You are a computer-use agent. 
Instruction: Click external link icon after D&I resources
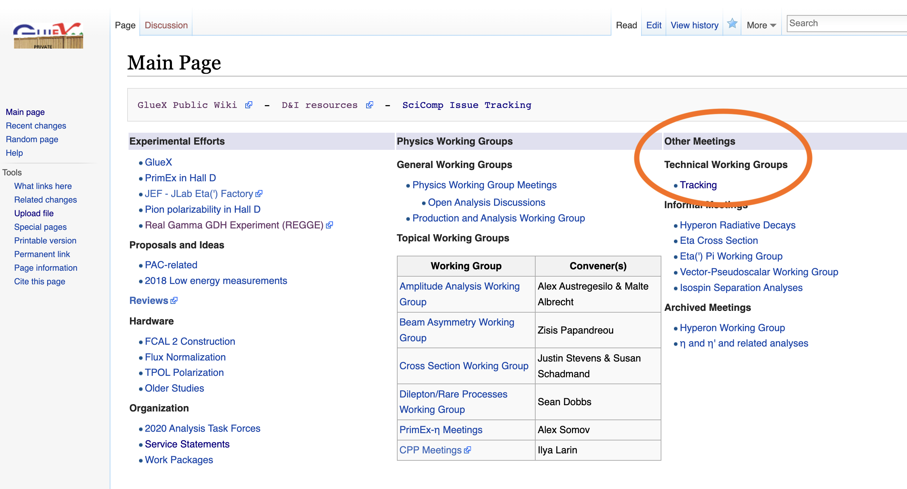click(369, 105)
